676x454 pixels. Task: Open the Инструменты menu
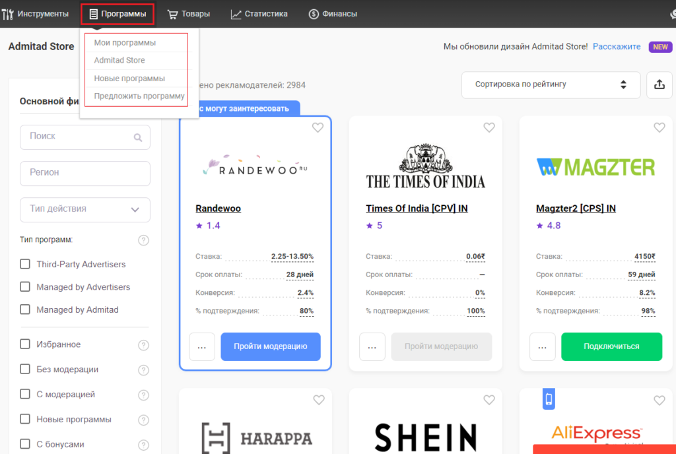(x=35, y=14)
